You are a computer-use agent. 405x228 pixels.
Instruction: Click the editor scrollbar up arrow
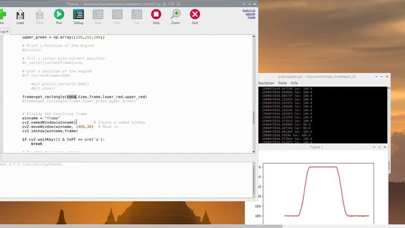(253, 37)
